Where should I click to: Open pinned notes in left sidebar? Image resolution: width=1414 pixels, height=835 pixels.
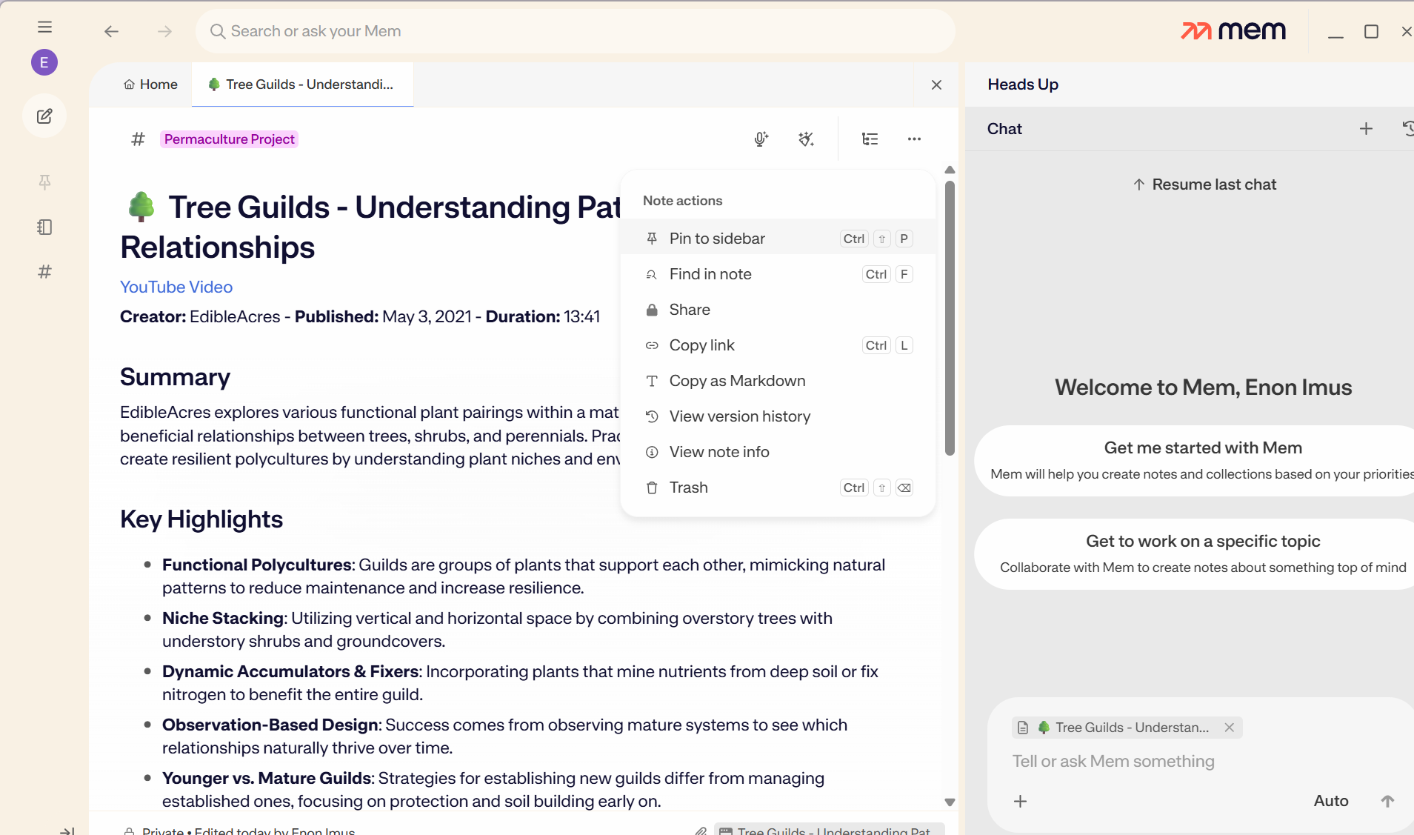[44, 182]
